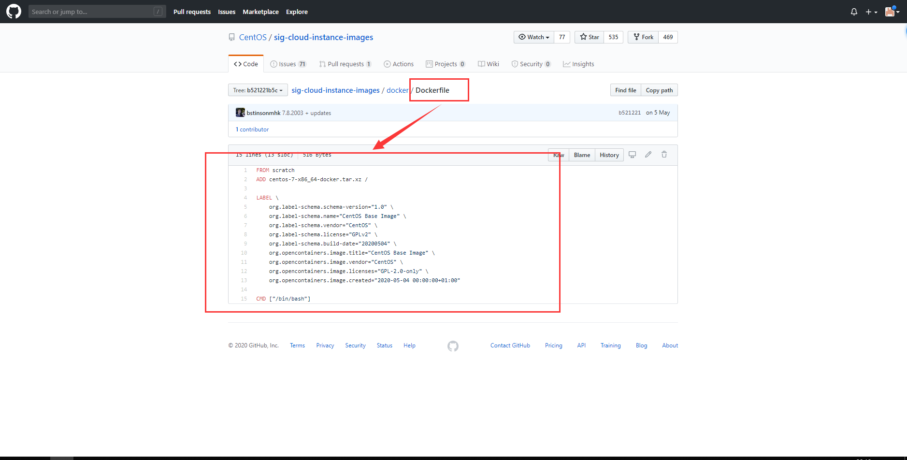The image size is (907, 460).
Task: Open display settings via the monitor icon
Action: 632,154
